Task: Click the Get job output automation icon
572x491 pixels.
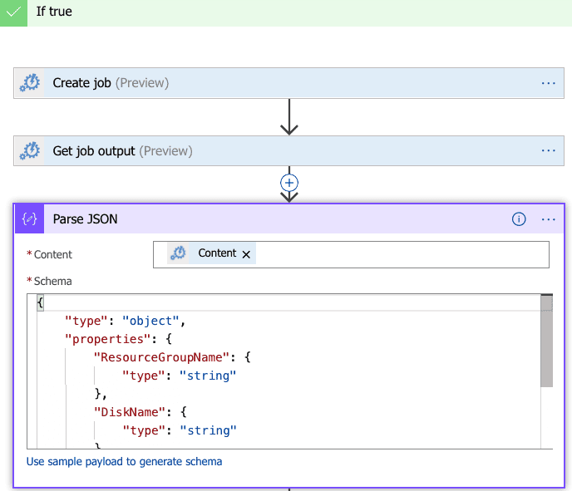Action: [30, 151]
